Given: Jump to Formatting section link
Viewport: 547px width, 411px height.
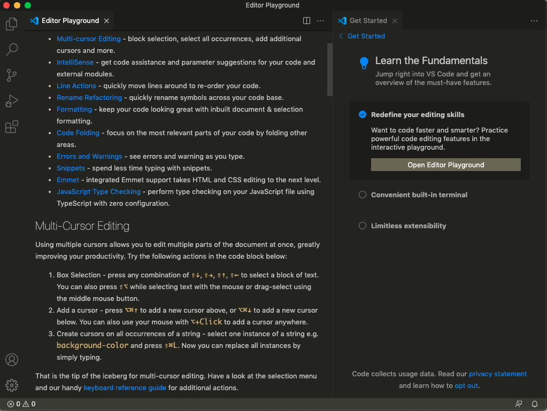Looking at the screenshot, I should (x=74, y=109).
